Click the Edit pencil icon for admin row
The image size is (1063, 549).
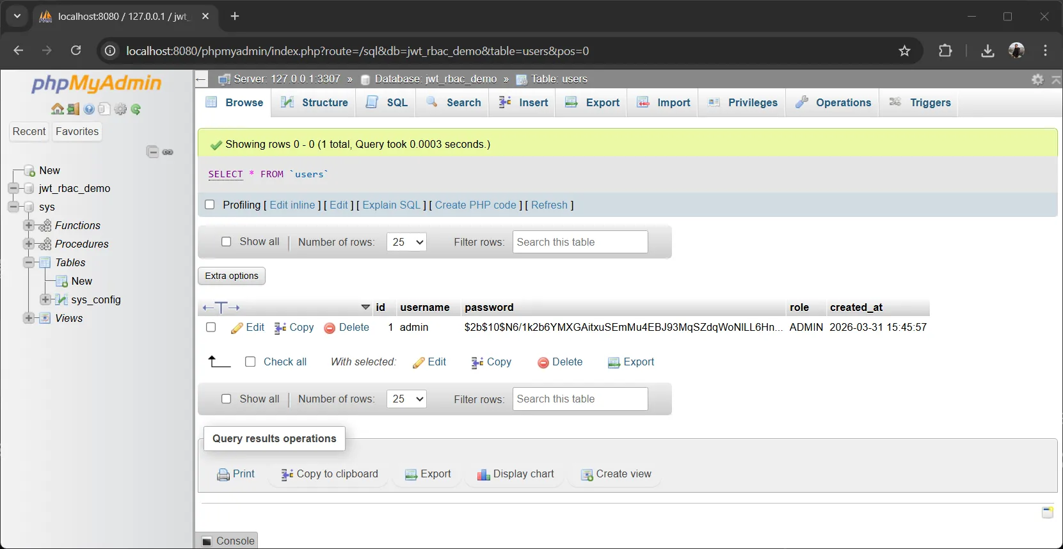pyautogui.click(x=237, y=328)
